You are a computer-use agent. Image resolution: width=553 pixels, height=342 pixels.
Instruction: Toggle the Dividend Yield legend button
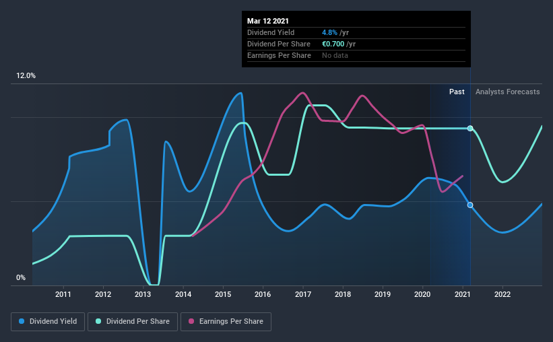[48, 322]
